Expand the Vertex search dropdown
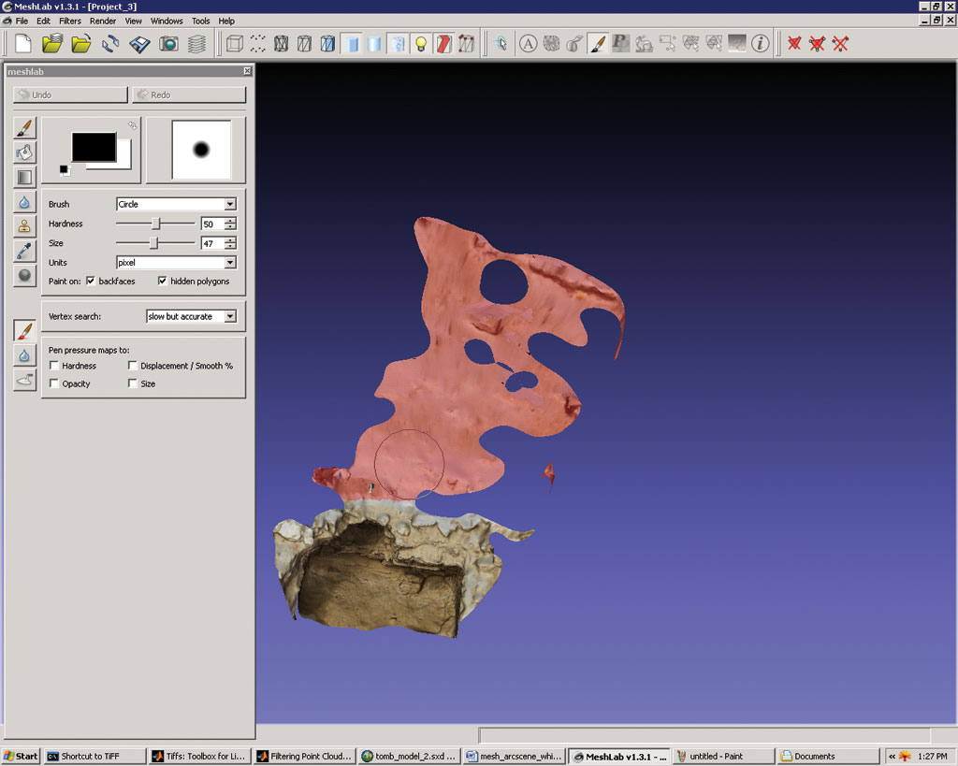This screenshot has height=766, width=958. [x=191, y=316]
